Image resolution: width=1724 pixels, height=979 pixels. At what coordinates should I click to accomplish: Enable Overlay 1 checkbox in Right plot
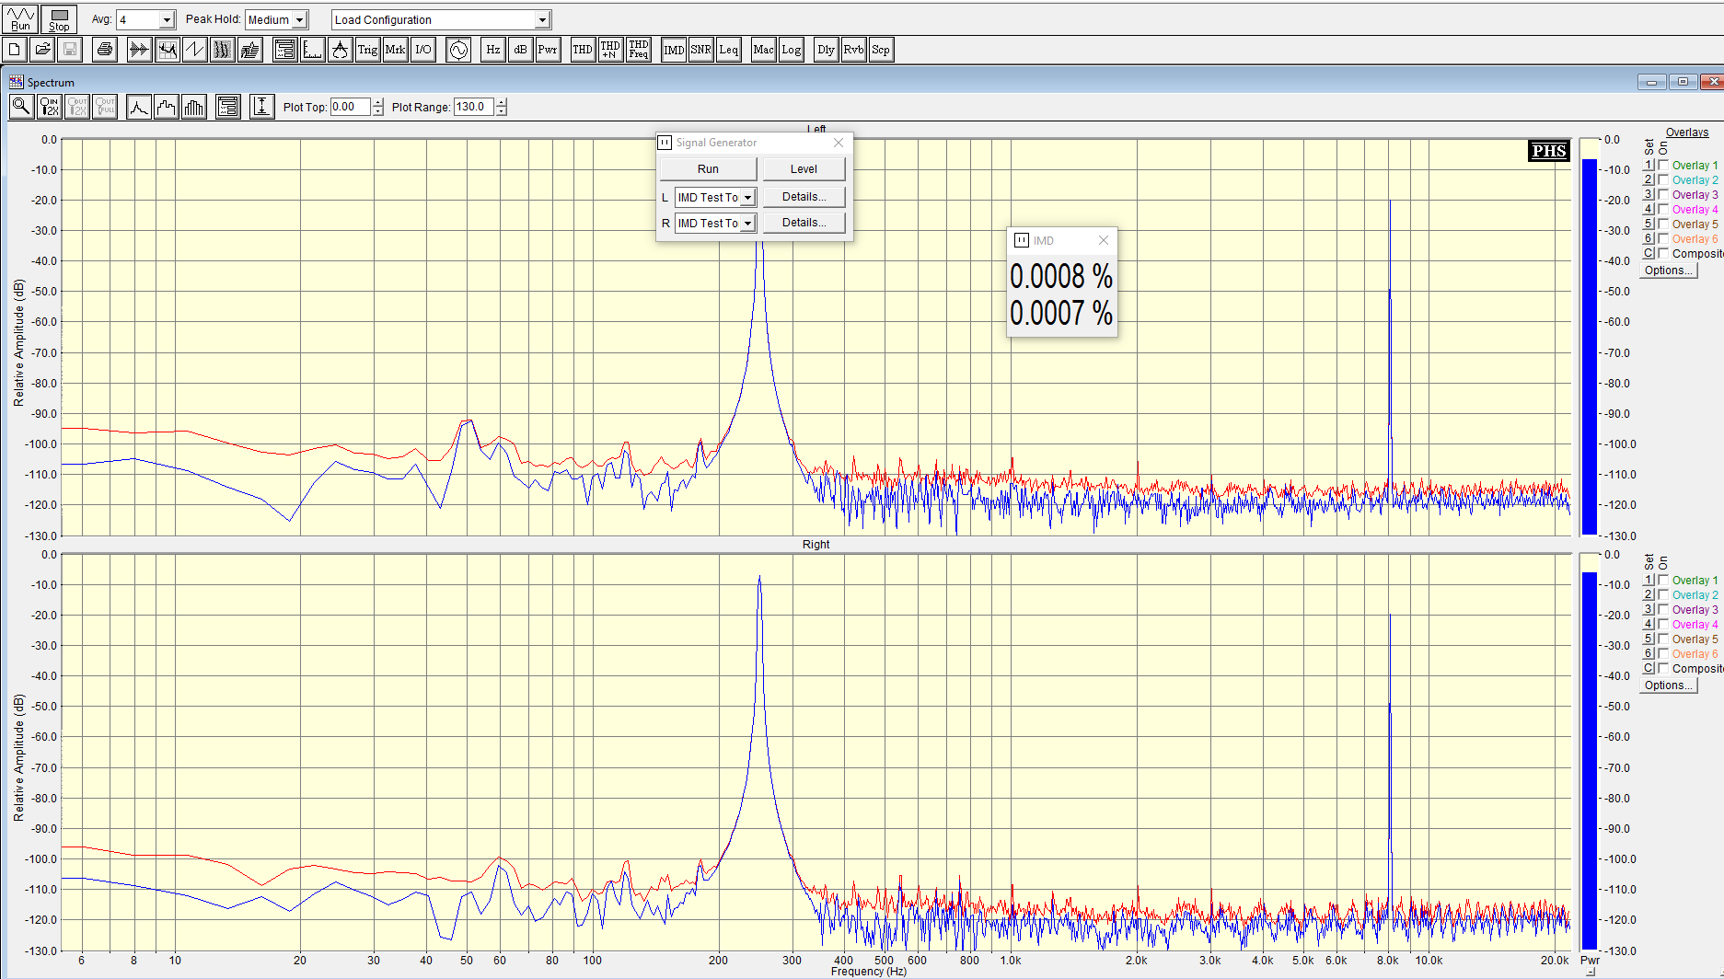click(1663, 581)
